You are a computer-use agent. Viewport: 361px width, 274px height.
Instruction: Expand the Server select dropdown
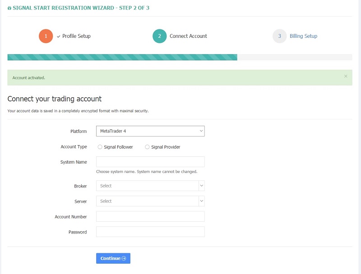(150, 201)
